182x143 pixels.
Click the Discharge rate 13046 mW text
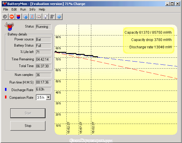[151, 47]
